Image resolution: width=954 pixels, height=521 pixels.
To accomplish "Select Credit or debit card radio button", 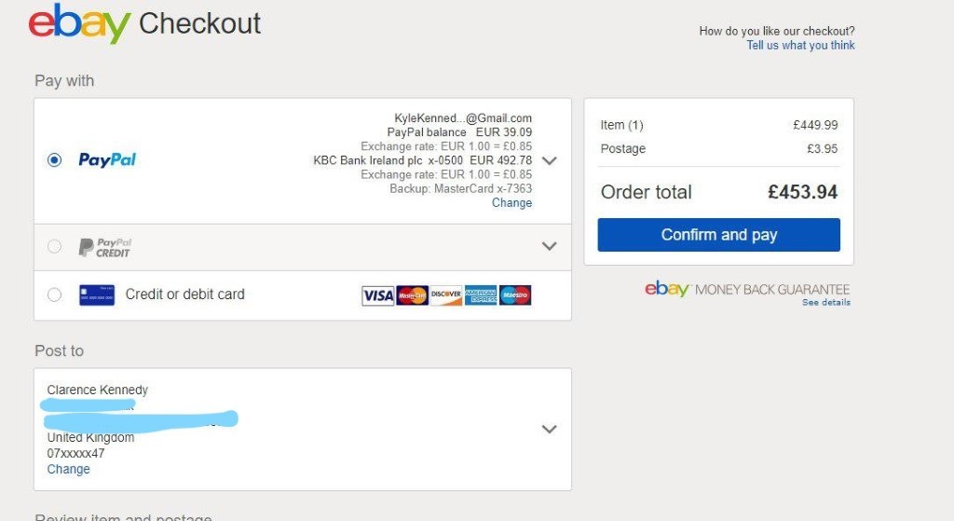I will point(55,295).
